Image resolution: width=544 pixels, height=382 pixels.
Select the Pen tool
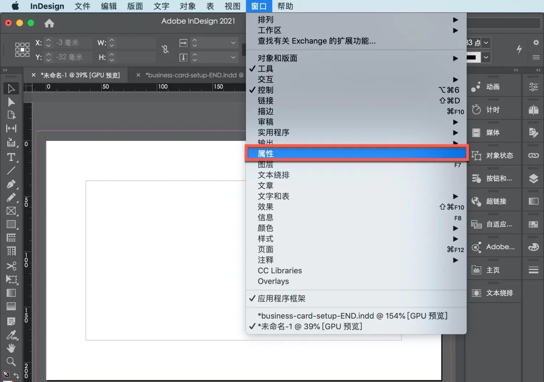11,184
